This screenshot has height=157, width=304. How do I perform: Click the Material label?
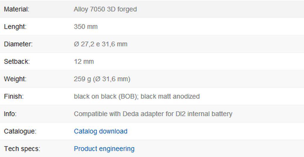17,9
